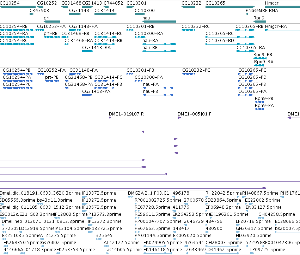
Task: Click the CG10301 gene label
Action: 136,3
